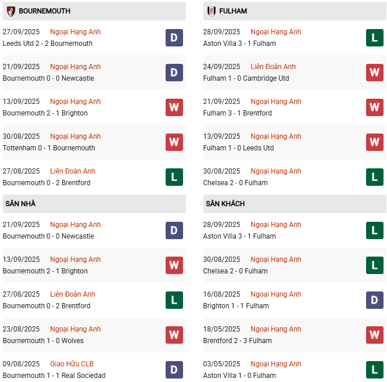Click the L badge for Aston Villa 1-0 Fulham

point(374,370)
